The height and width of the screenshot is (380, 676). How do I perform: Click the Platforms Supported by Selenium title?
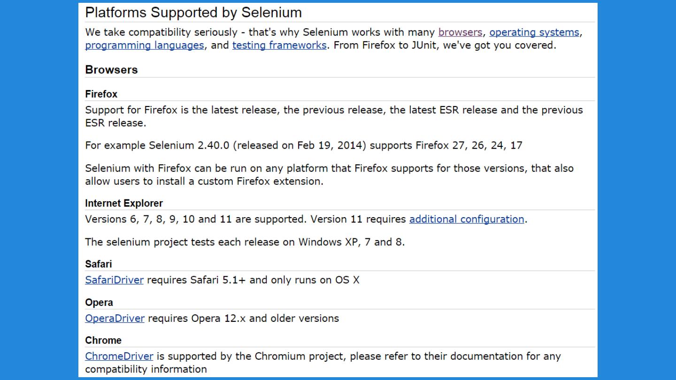193,13
